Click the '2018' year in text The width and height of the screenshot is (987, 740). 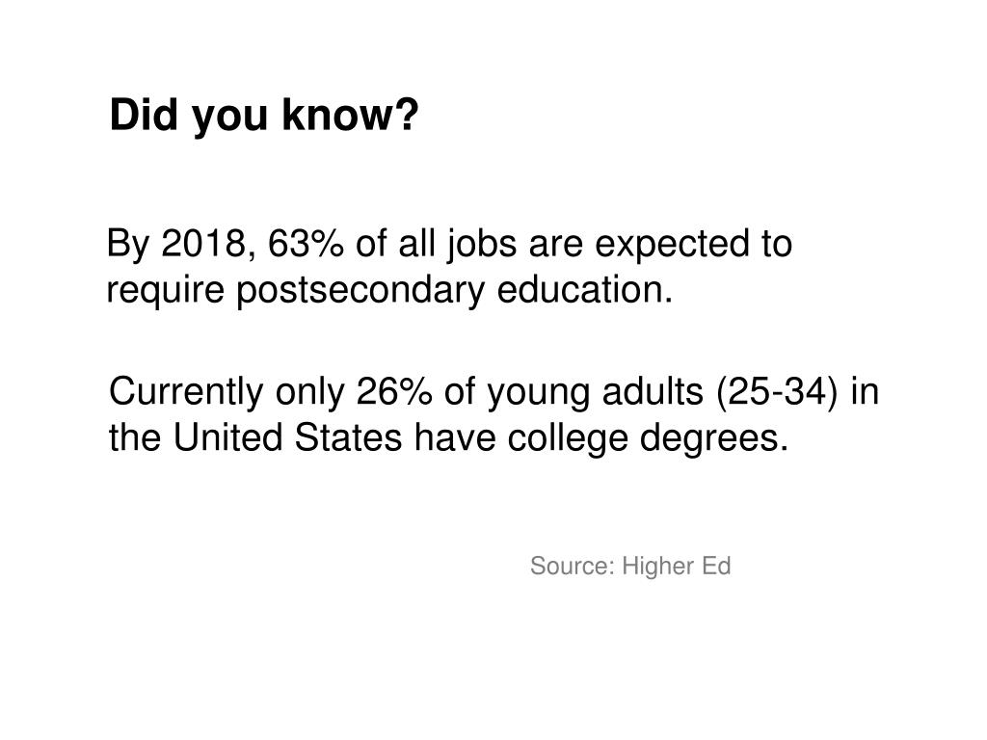202,244
